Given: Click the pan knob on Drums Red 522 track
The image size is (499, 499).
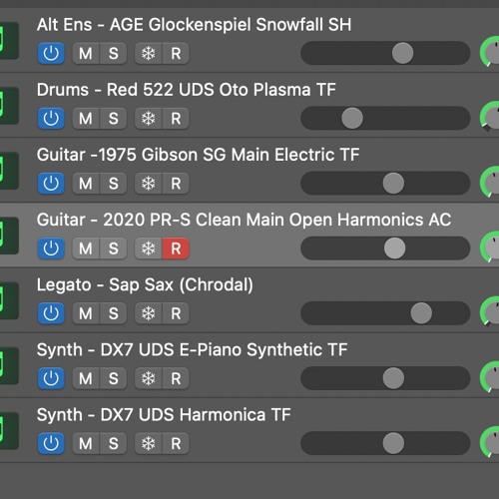Looking at the screenshot, I should [x=490, y=116].
